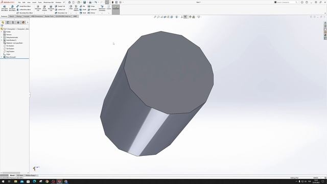Open the Curves tool
The width and height of the screenshot is (327, 184).
pos(109,7)
